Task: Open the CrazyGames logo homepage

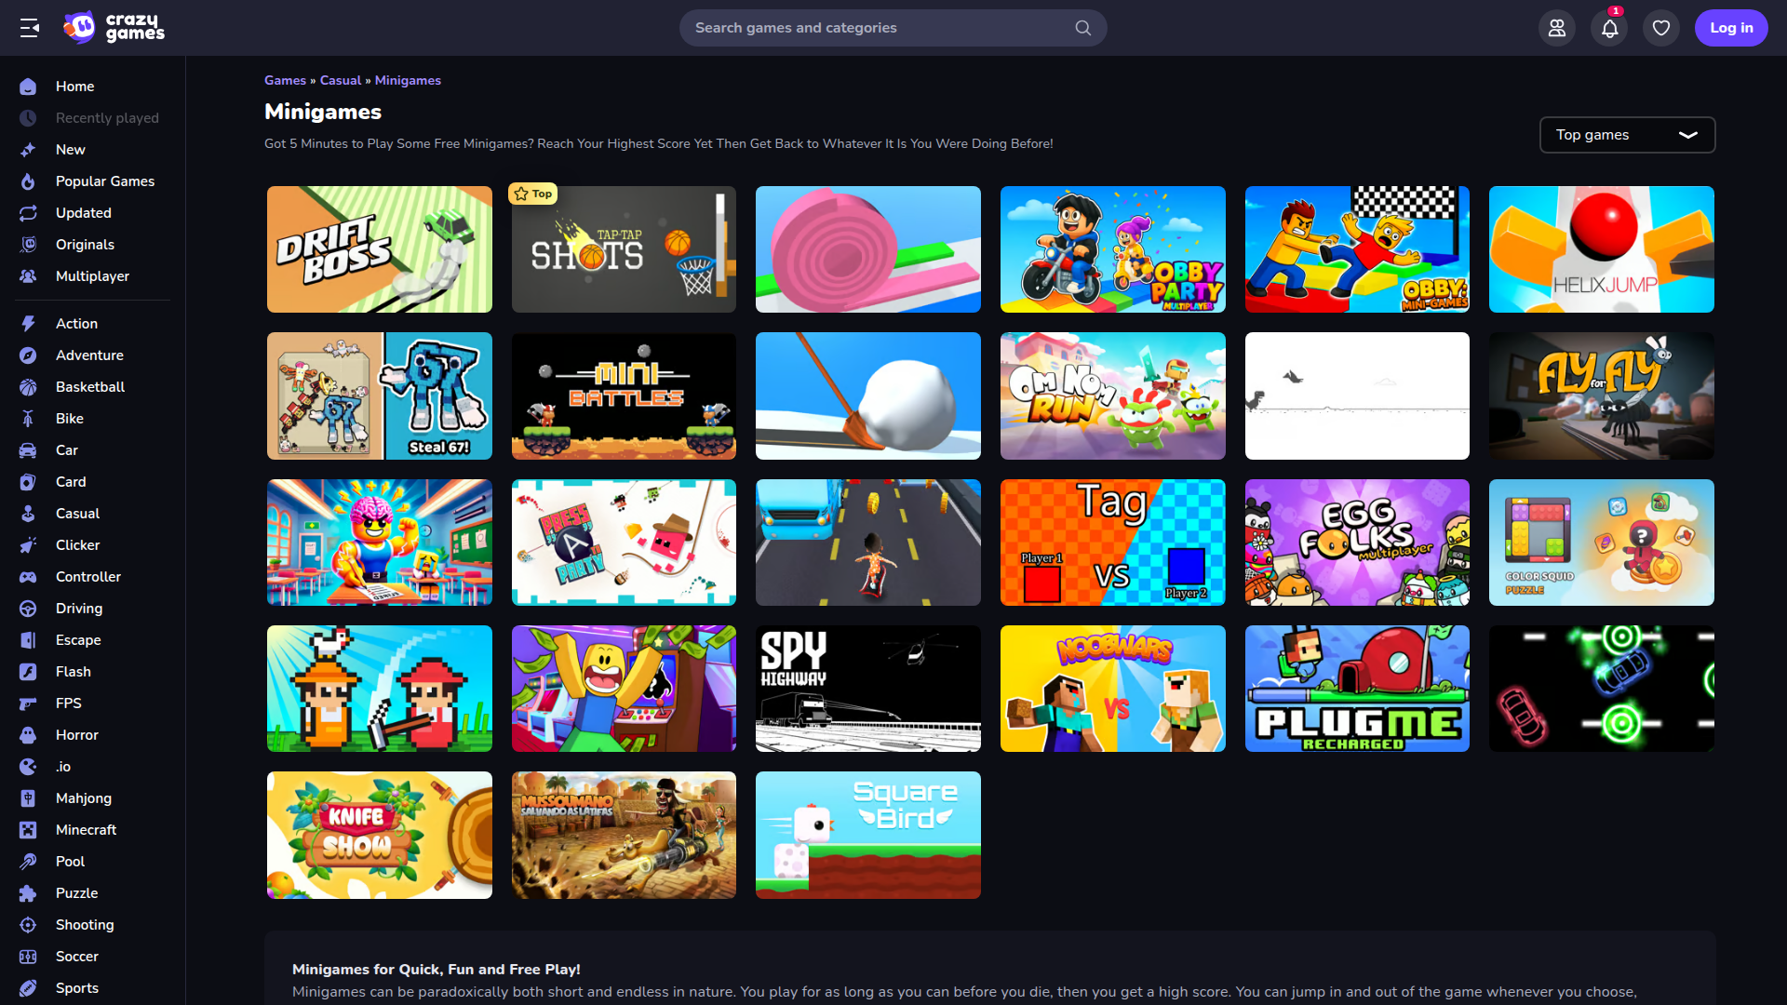Action: (114, 28)
